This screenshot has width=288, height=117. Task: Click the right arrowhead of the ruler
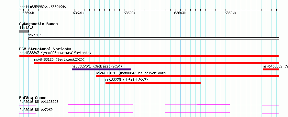point(278,10)
